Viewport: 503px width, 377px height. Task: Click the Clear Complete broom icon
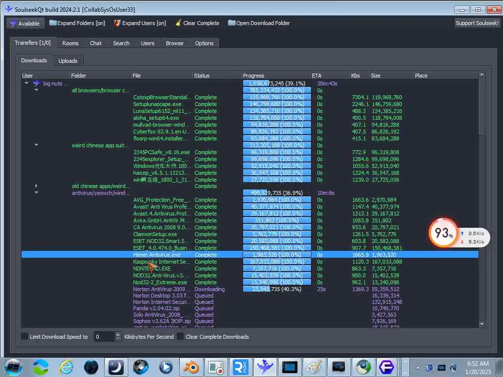(178, 23)
